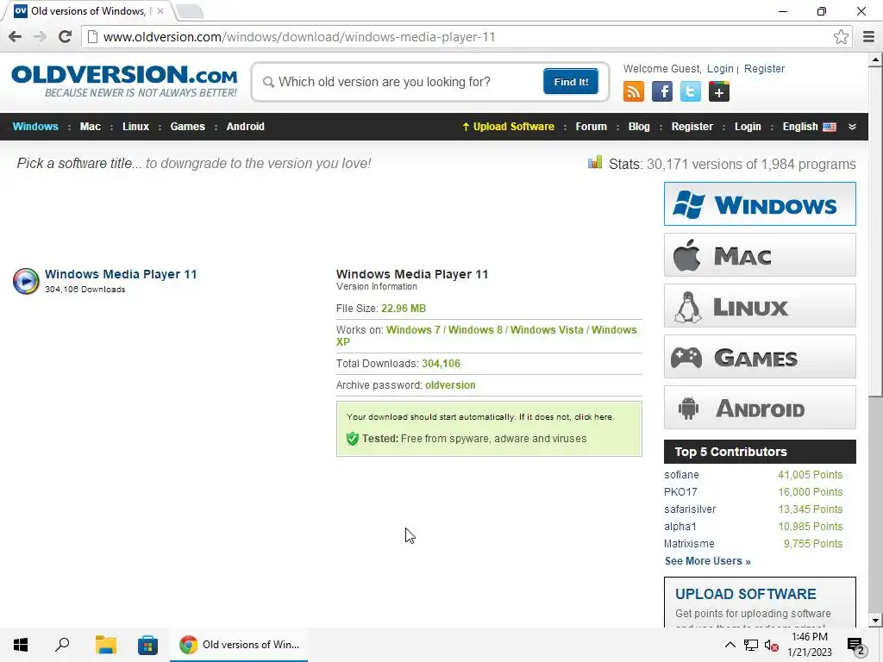Click the RSS feed icon

(634, 91)
